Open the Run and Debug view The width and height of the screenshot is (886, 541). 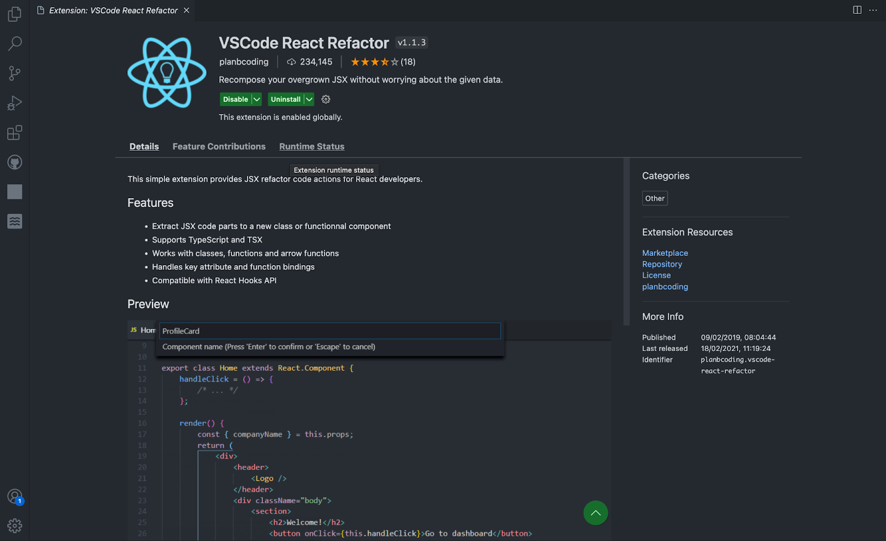(15, 103)
